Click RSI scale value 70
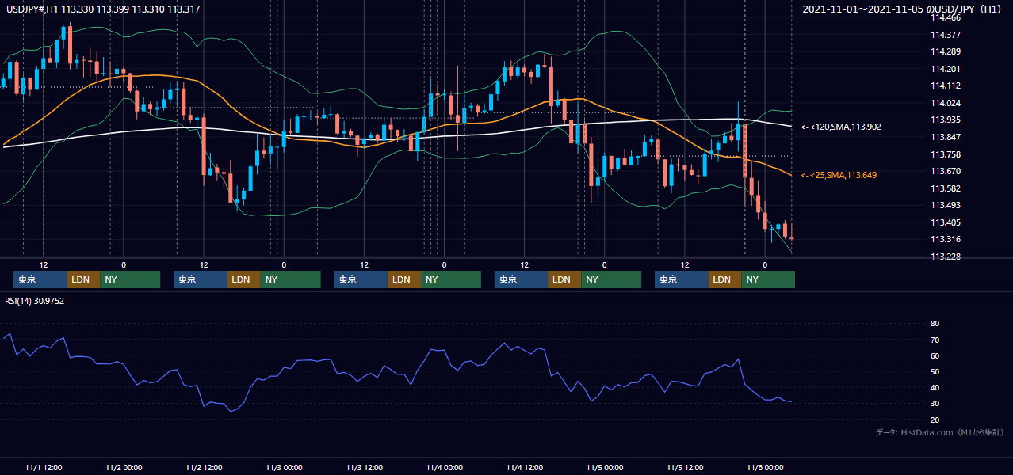Screen dimensions: 1013x475 [x=935, y=340]
